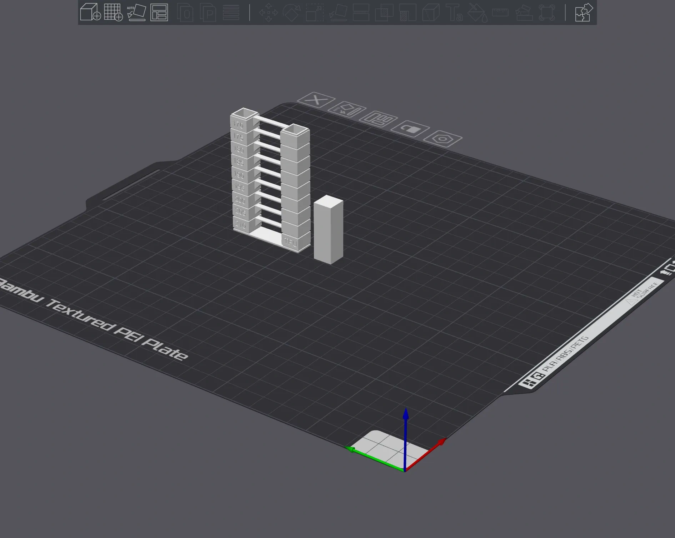
Task: Select the Scale tool
Action: pyautogui.click(x=315, y=12)
